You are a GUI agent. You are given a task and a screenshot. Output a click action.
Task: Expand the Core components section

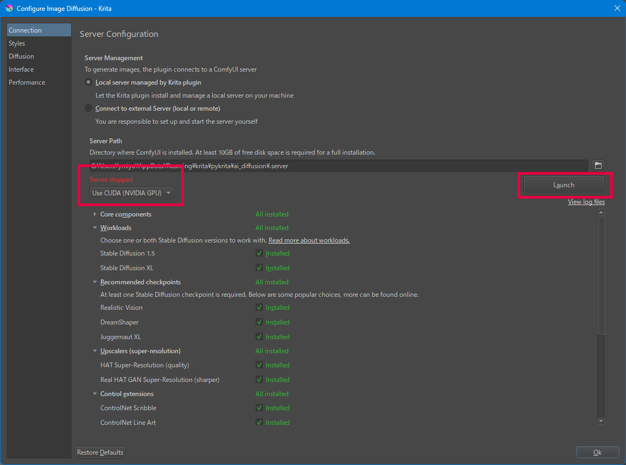click(x=94, y=214)
